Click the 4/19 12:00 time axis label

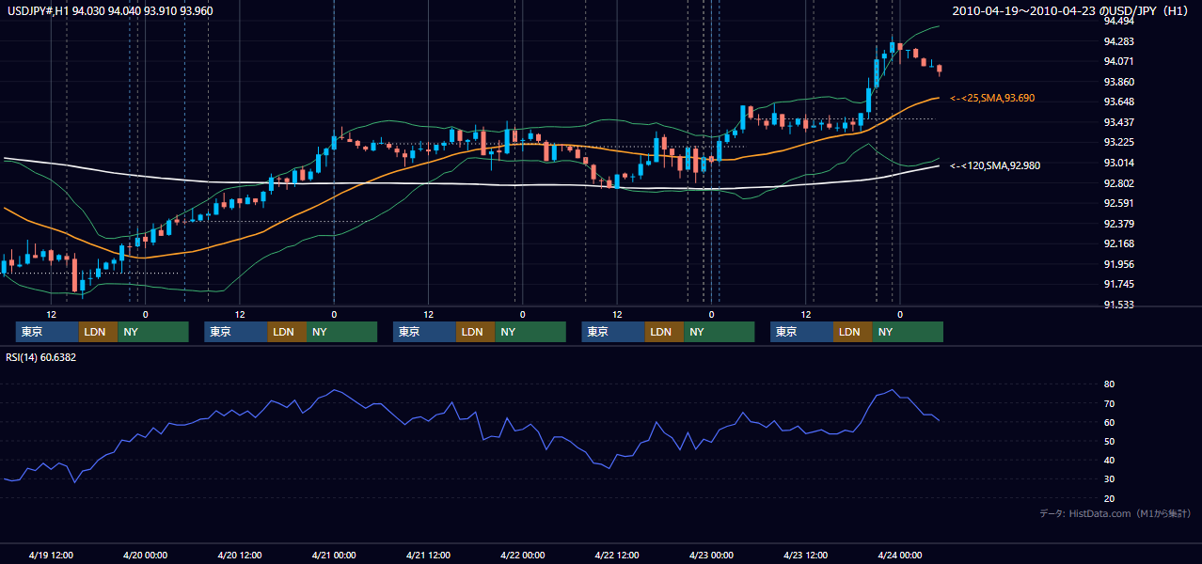[x=51, y=556]
